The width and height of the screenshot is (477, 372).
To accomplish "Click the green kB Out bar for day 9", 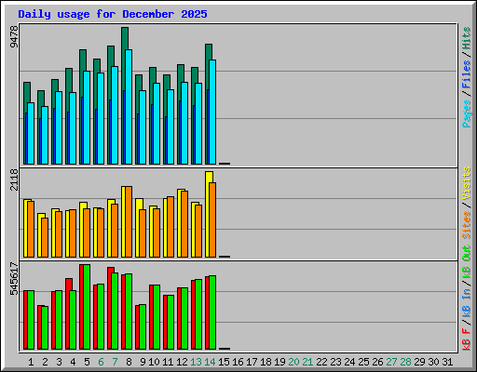I will coord(143,327).
